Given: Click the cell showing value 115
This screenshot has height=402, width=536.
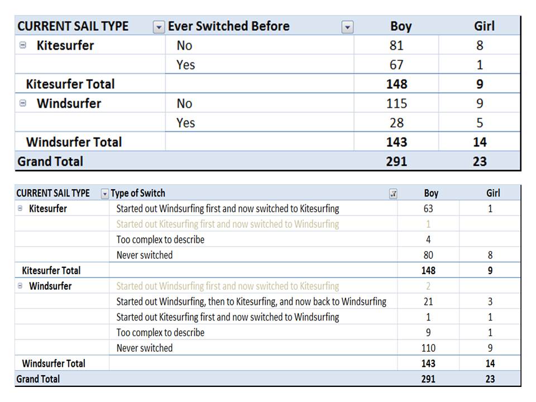Looking at the screenshot, I should pyautogui.click(x=396, y=103).
